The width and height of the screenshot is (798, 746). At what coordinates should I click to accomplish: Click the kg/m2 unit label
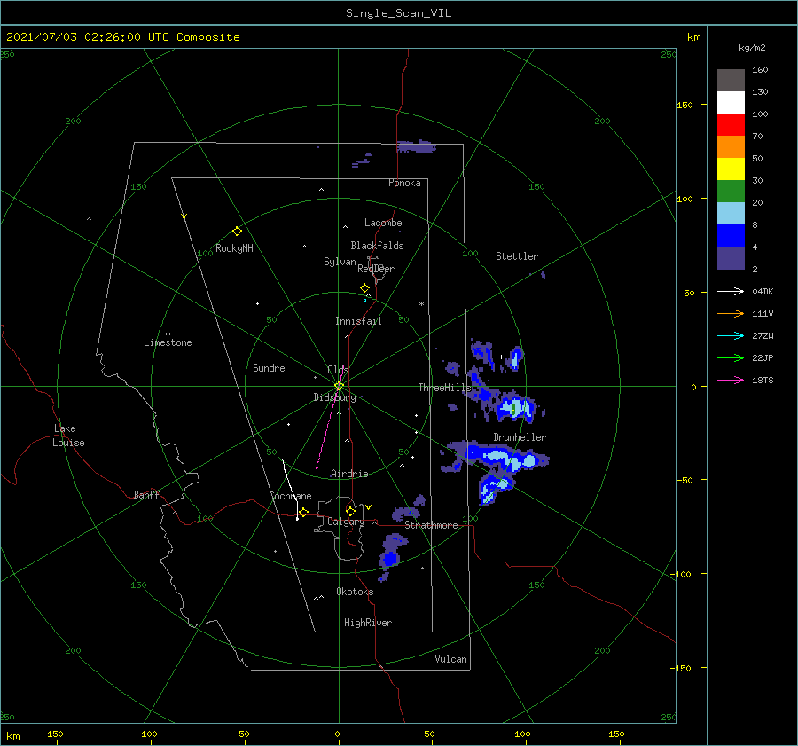click(x=752, y=48)
